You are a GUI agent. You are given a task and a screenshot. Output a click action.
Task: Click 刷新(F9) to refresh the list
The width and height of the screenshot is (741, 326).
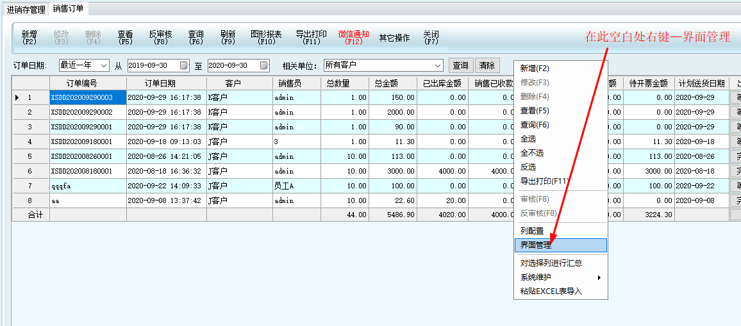228,38
